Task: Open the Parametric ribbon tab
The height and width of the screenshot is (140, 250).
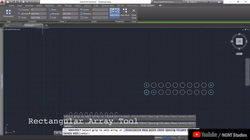Action: click(50, 5)
